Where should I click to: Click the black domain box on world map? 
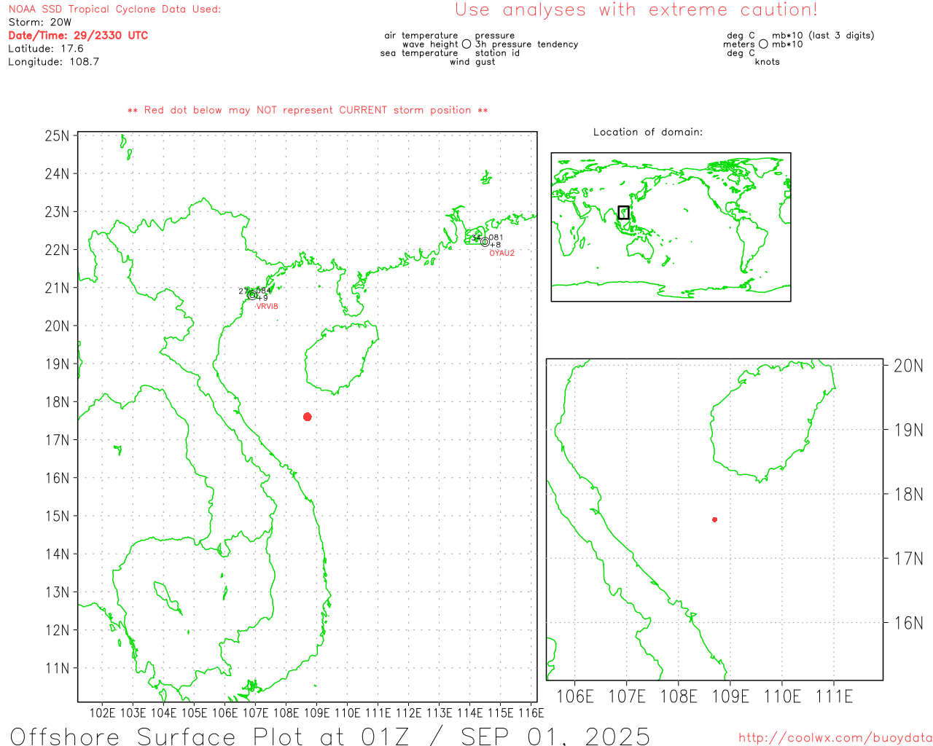coord(623,212)
